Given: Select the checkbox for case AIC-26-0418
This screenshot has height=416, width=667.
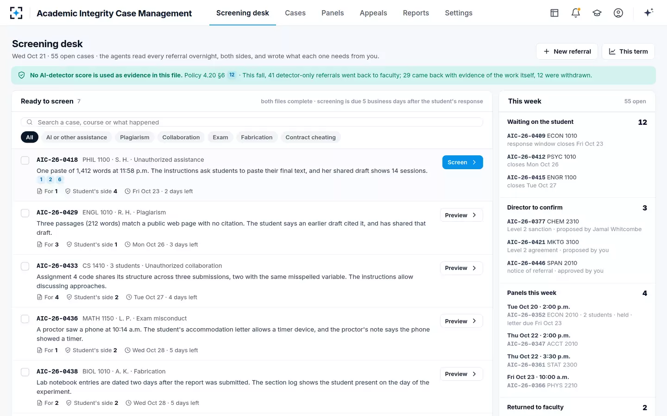Looking at the screenshot, I should 25,160.
